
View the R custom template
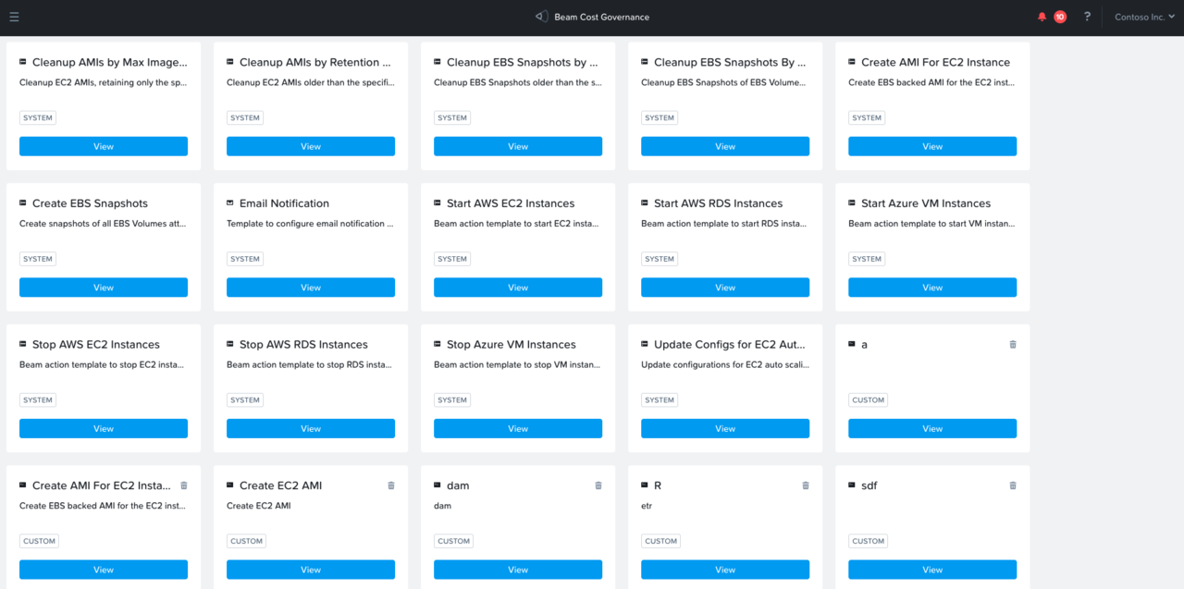[x=725, y=570]
